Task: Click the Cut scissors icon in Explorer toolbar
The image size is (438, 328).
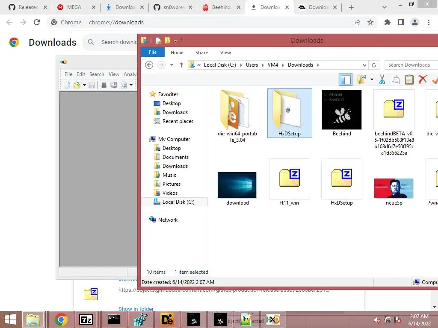Action: [x=382, y=80]
